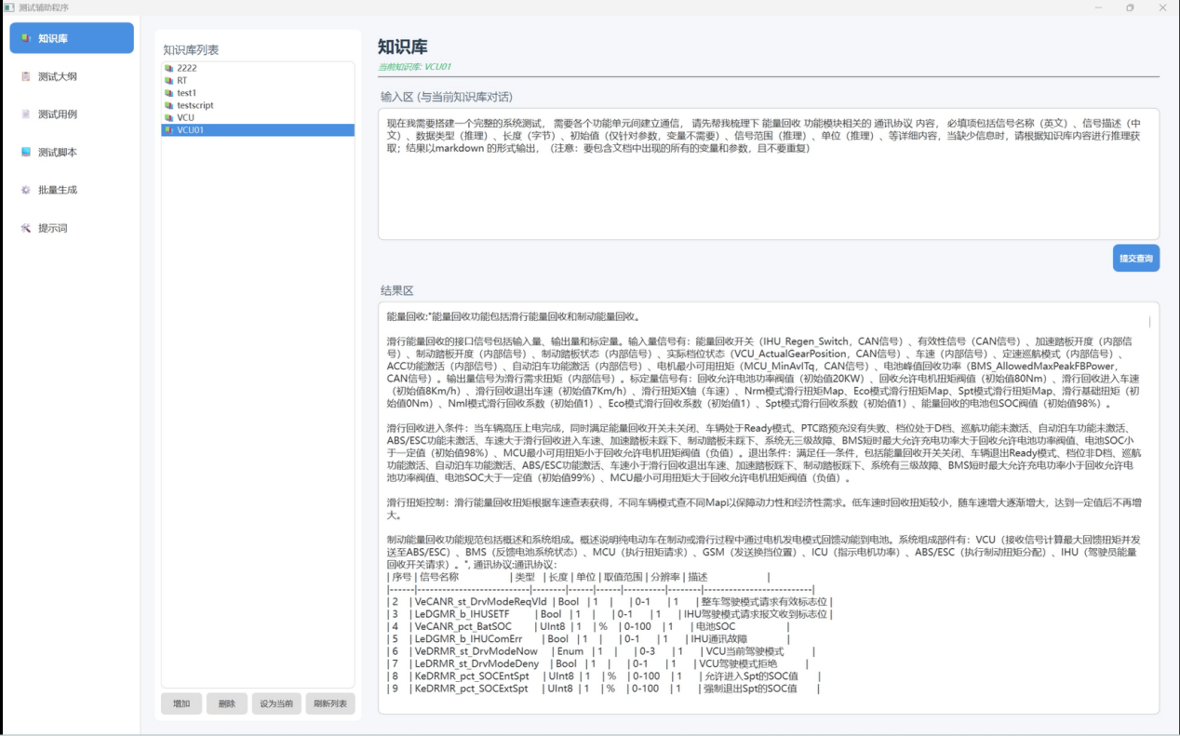Switch to the 批量生成 page label
The height and width of the screenshot is (736, 1180).
click(58, 190)
